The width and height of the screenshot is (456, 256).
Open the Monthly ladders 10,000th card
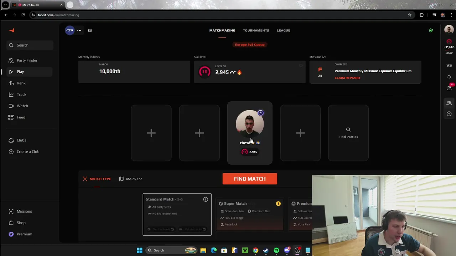coord(134,72)
